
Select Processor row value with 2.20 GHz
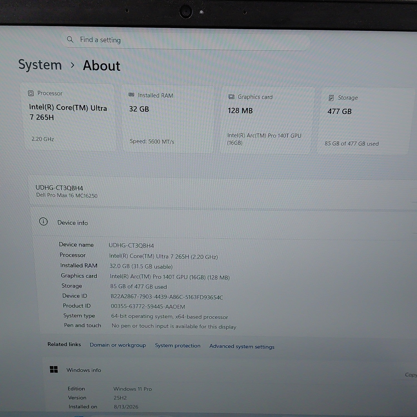(x=163, y=256)
